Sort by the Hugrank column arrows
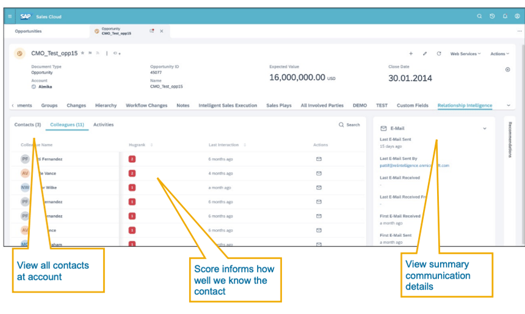Viewport: 525px width, 314px height. 151,145
